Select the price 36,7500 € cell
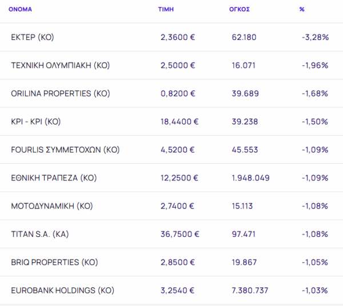This screenshot has width=343, height=306. (180, 235)
